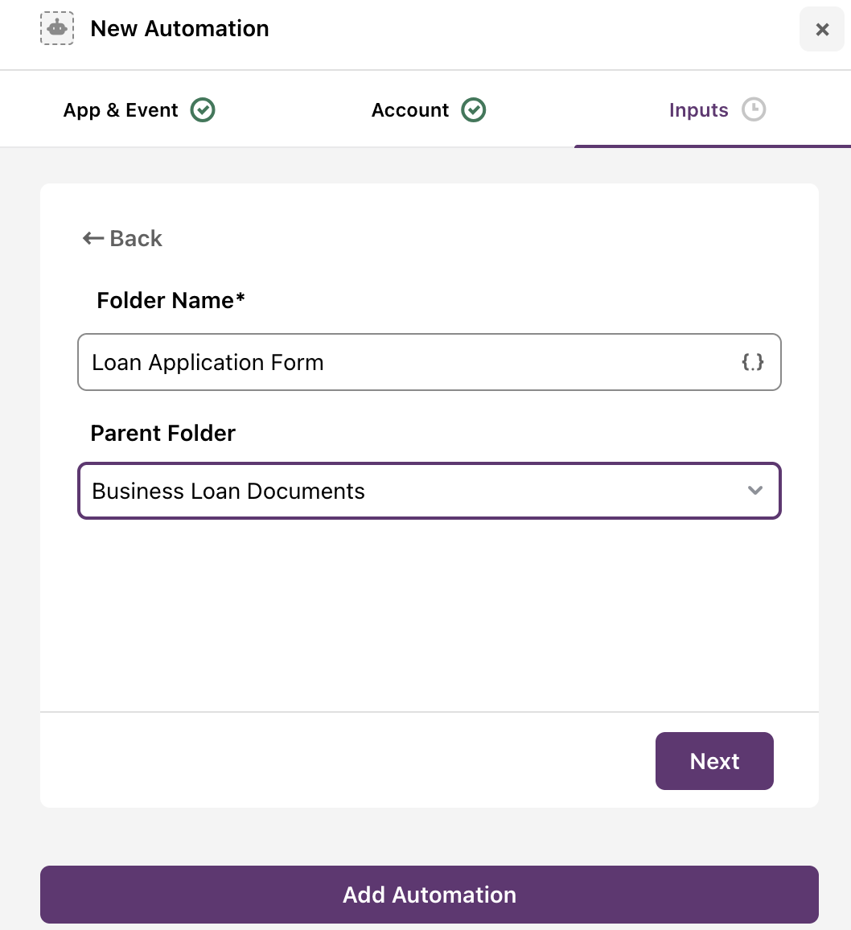The width and height of the screenshot is (851, 930).
Task: Click the left arrow icon before Back
Action: click(92, 238)
